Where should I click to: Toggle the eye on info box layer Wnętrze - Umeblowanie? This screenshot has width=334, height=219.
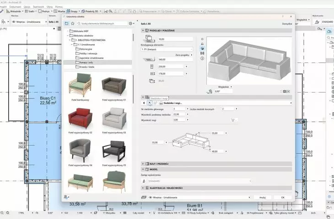(14, 21)
